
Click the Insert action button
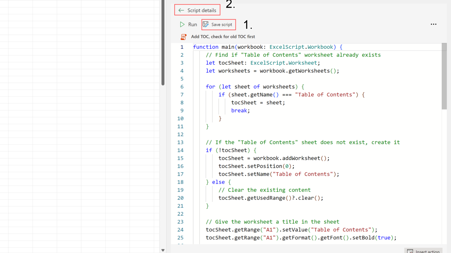[424, 251]
